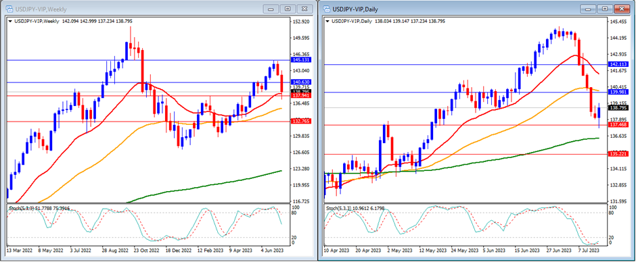Screen dimensions: 636x262
Task: Click the 10 Apr 2023 date on Daily axis
Action: point(336,251)
